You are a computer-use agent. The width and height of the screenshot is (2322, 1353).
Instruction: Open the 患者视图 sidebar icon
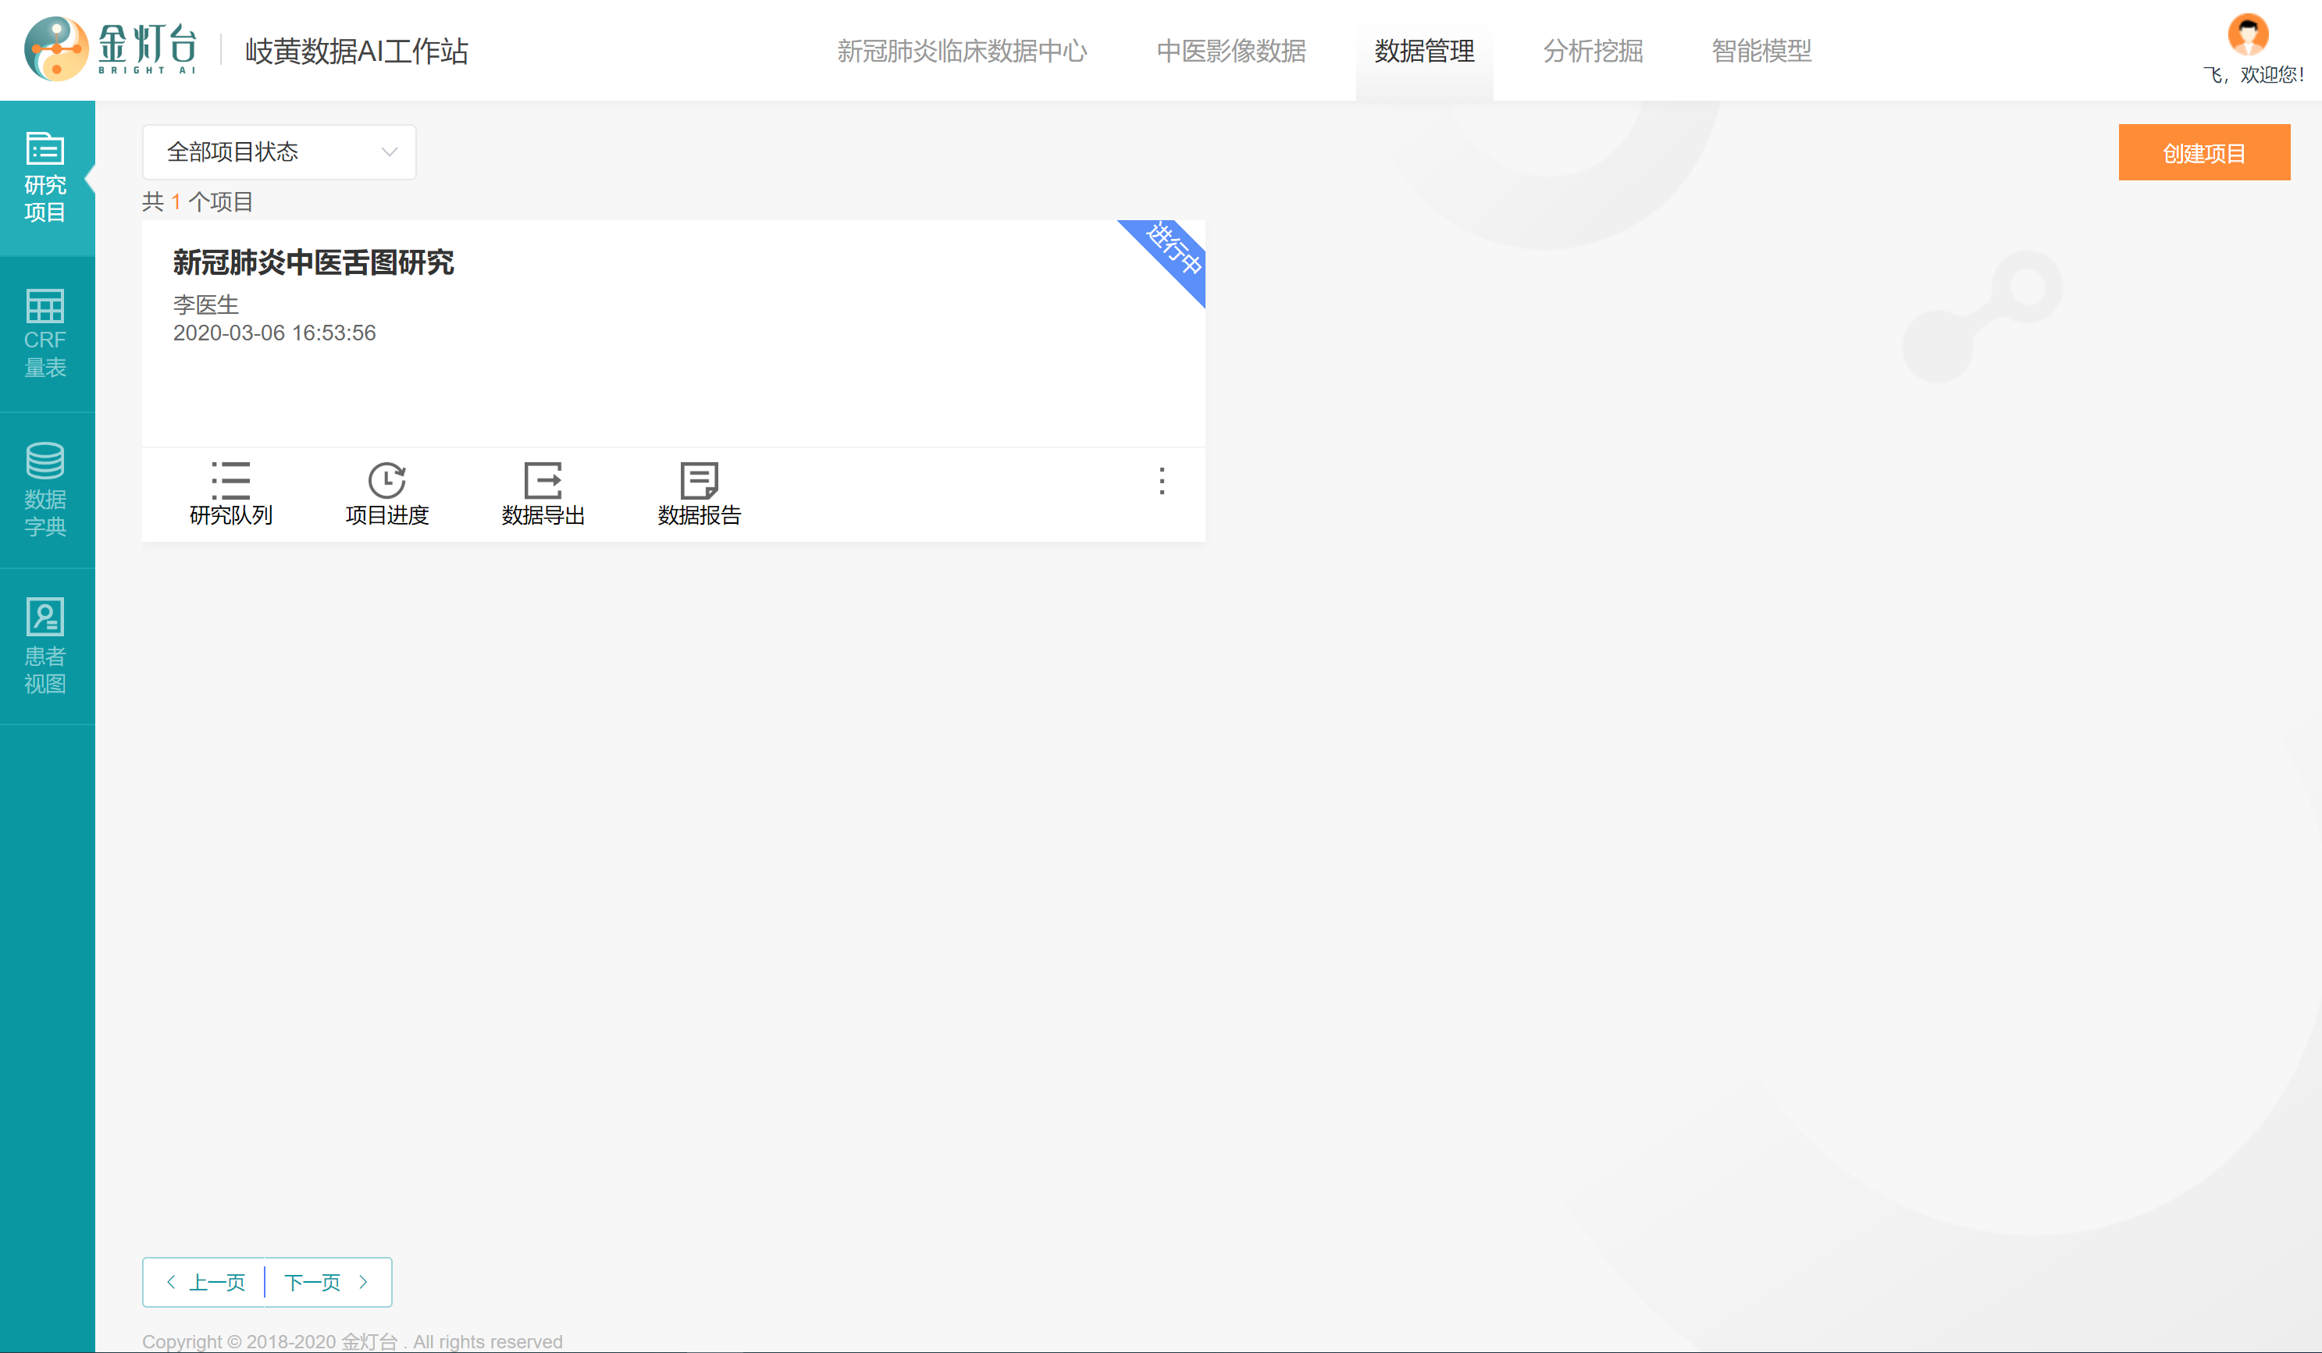(x=45, y=618)
